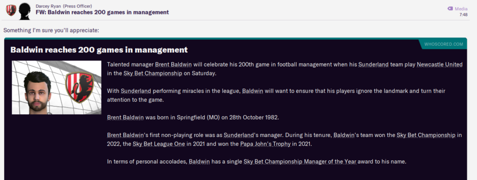Click the Sunderland club badge beside sender
Screen dimensions: 477x180
[x=11, y=10]
